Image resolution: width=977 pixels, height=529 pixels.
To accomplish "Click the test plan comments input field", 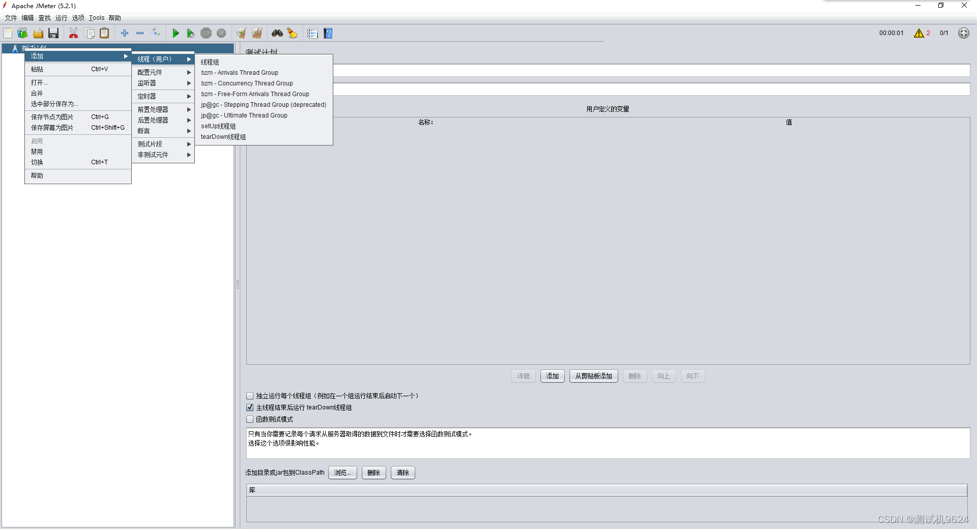I will 651,90.
